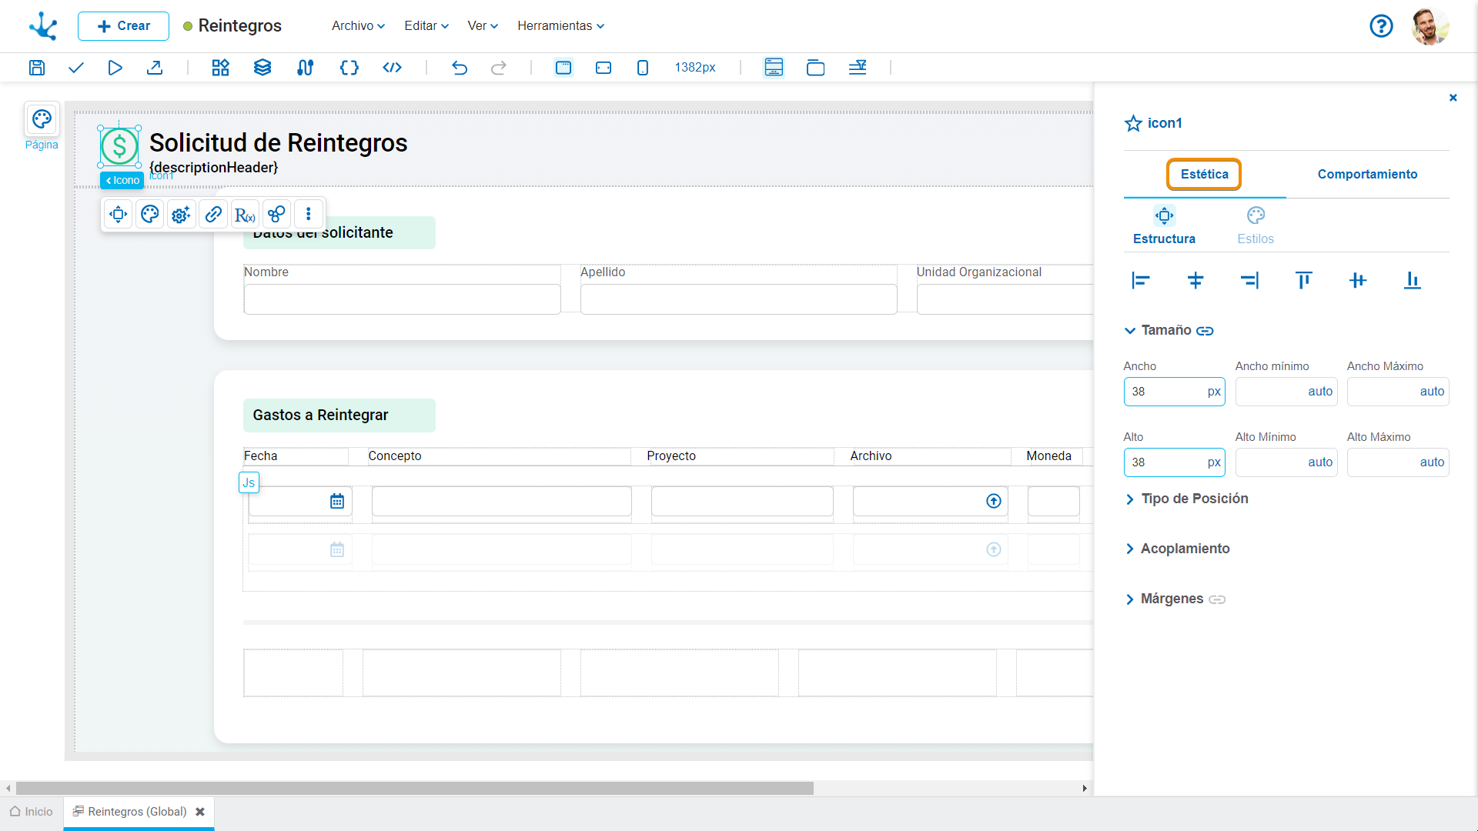This screenshot has width=1478, height=831.
Task: Close the Reintegros (Global) tab
Action: tap(200, 812)
